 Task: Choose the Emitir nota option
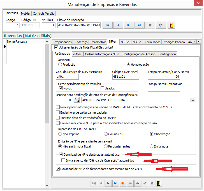tap(151, 146)
